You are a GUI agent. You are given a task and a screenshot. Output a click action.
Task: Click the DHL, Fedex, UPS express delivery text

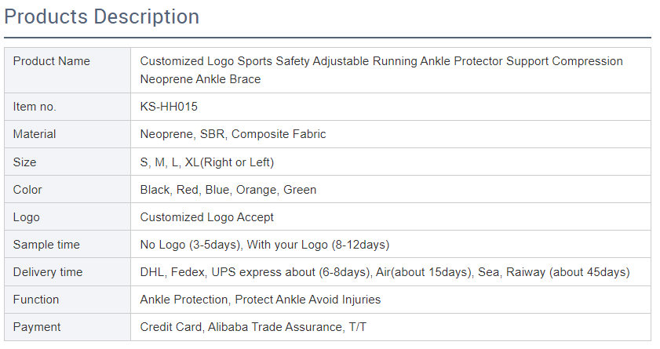(385, 272)
